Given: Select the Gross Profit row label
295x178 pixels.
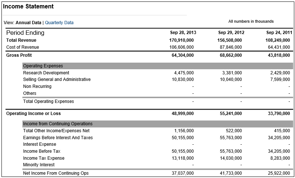Looking at the screenshot, I should point(19,55).
